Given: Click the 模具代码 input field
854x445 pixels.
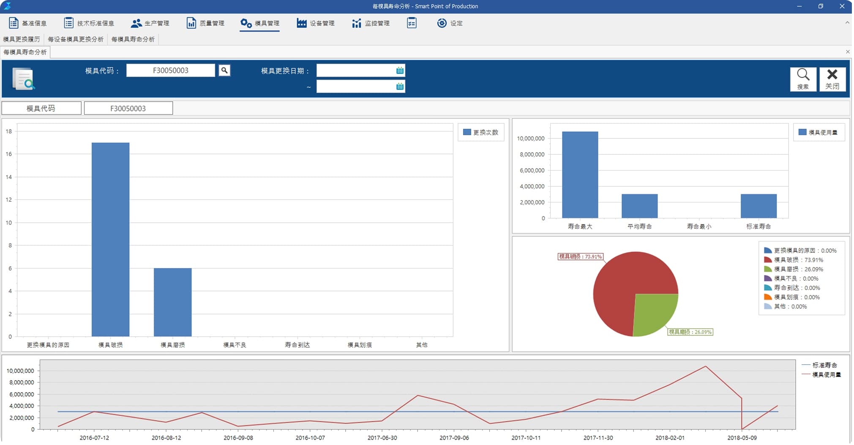Looking at the screenshot, I should pyautogui.click(x=170, y=70).
